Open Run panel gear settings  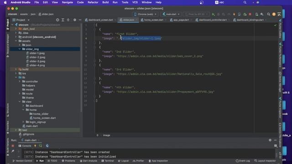tap(270, 140)
